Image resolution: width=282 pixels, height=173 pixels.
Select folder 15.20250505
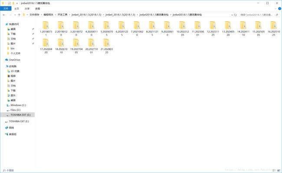pyautogui.click(x=259, y=29)
